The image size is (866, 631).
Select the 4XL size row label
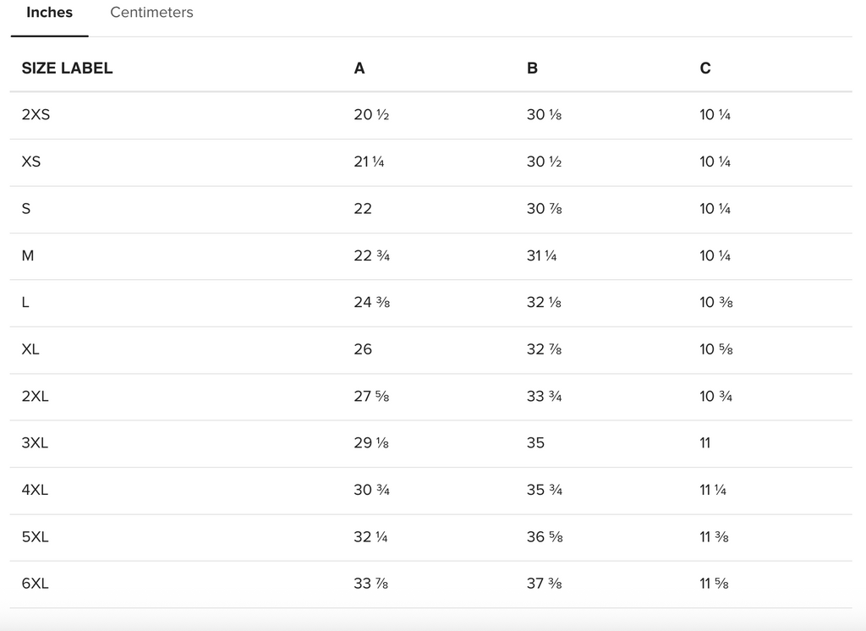click(x=36, y=490)
